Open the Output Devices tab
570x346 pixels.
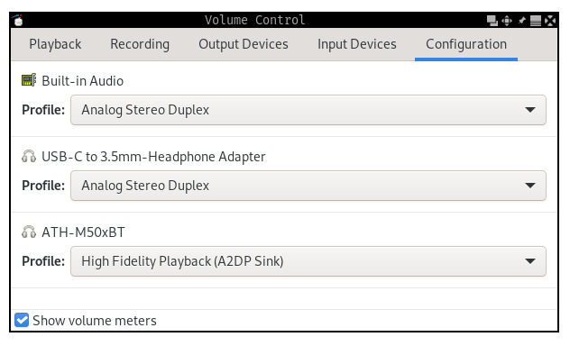(244, 44)
